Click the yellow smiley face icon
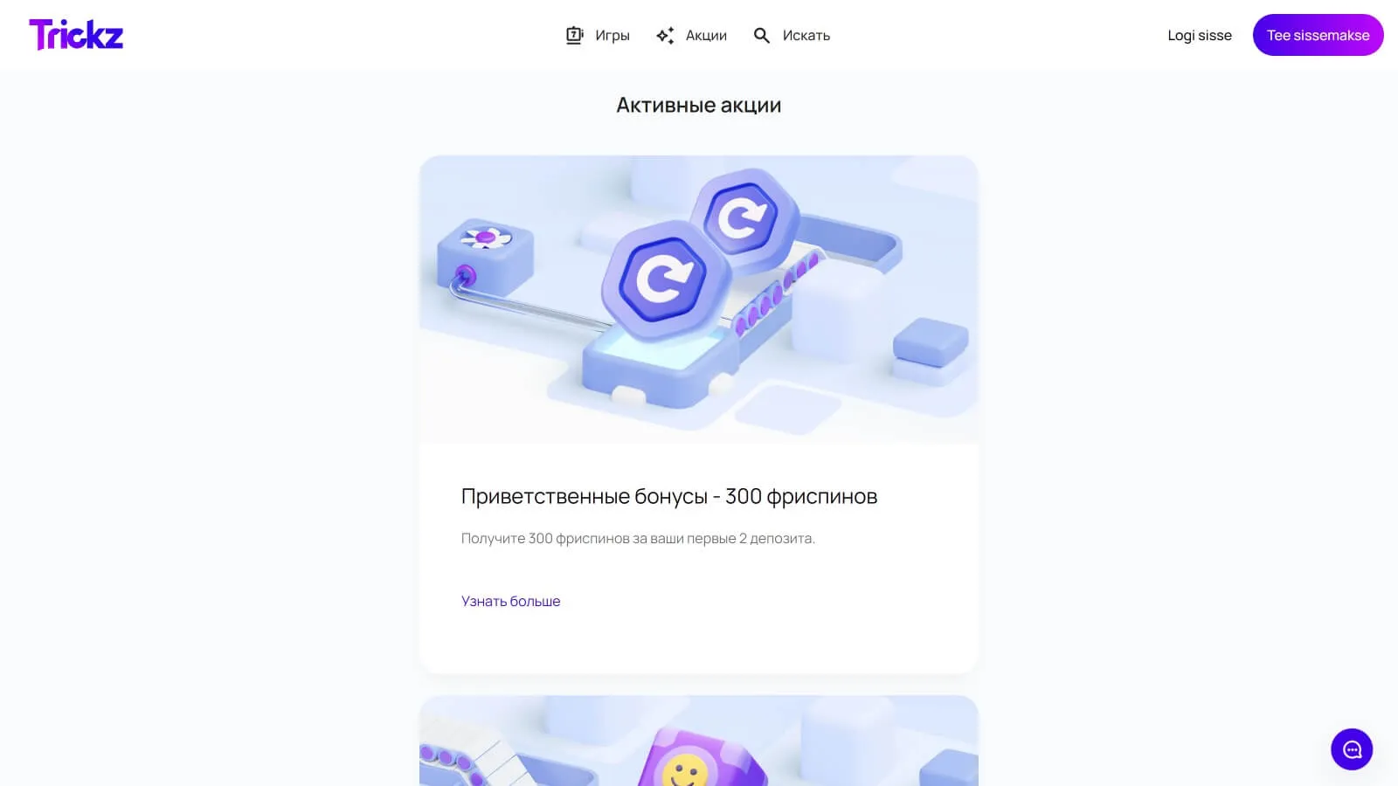 [685, 770]
